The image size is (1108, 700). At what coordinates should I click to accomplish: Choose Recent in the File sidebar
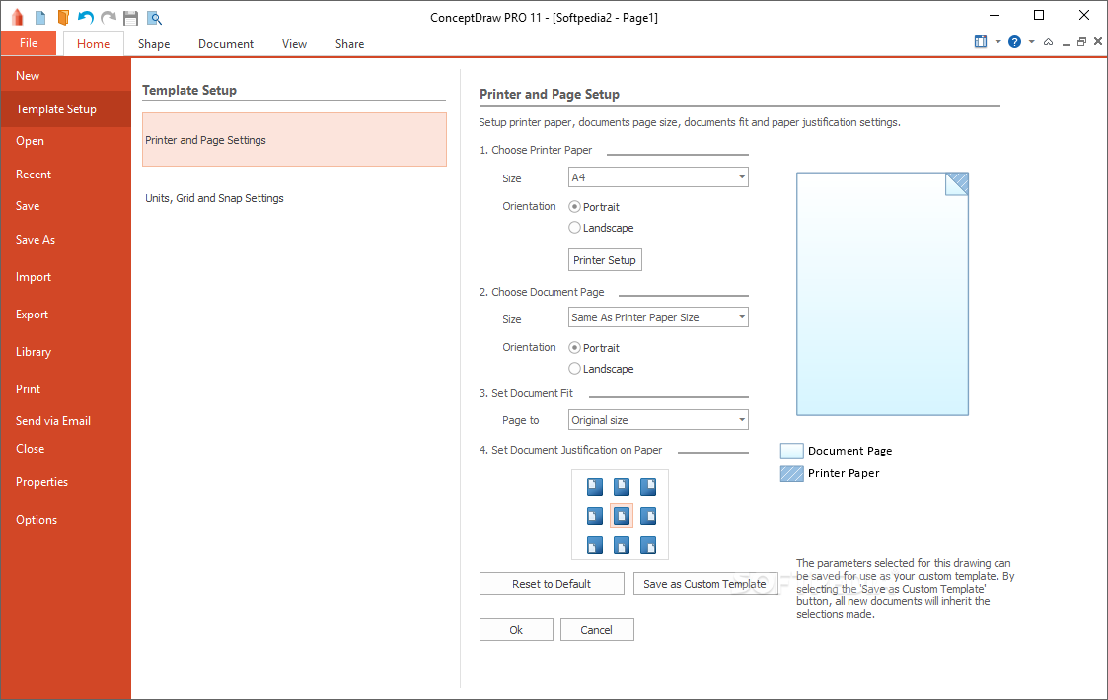click(x=66, y=175)
